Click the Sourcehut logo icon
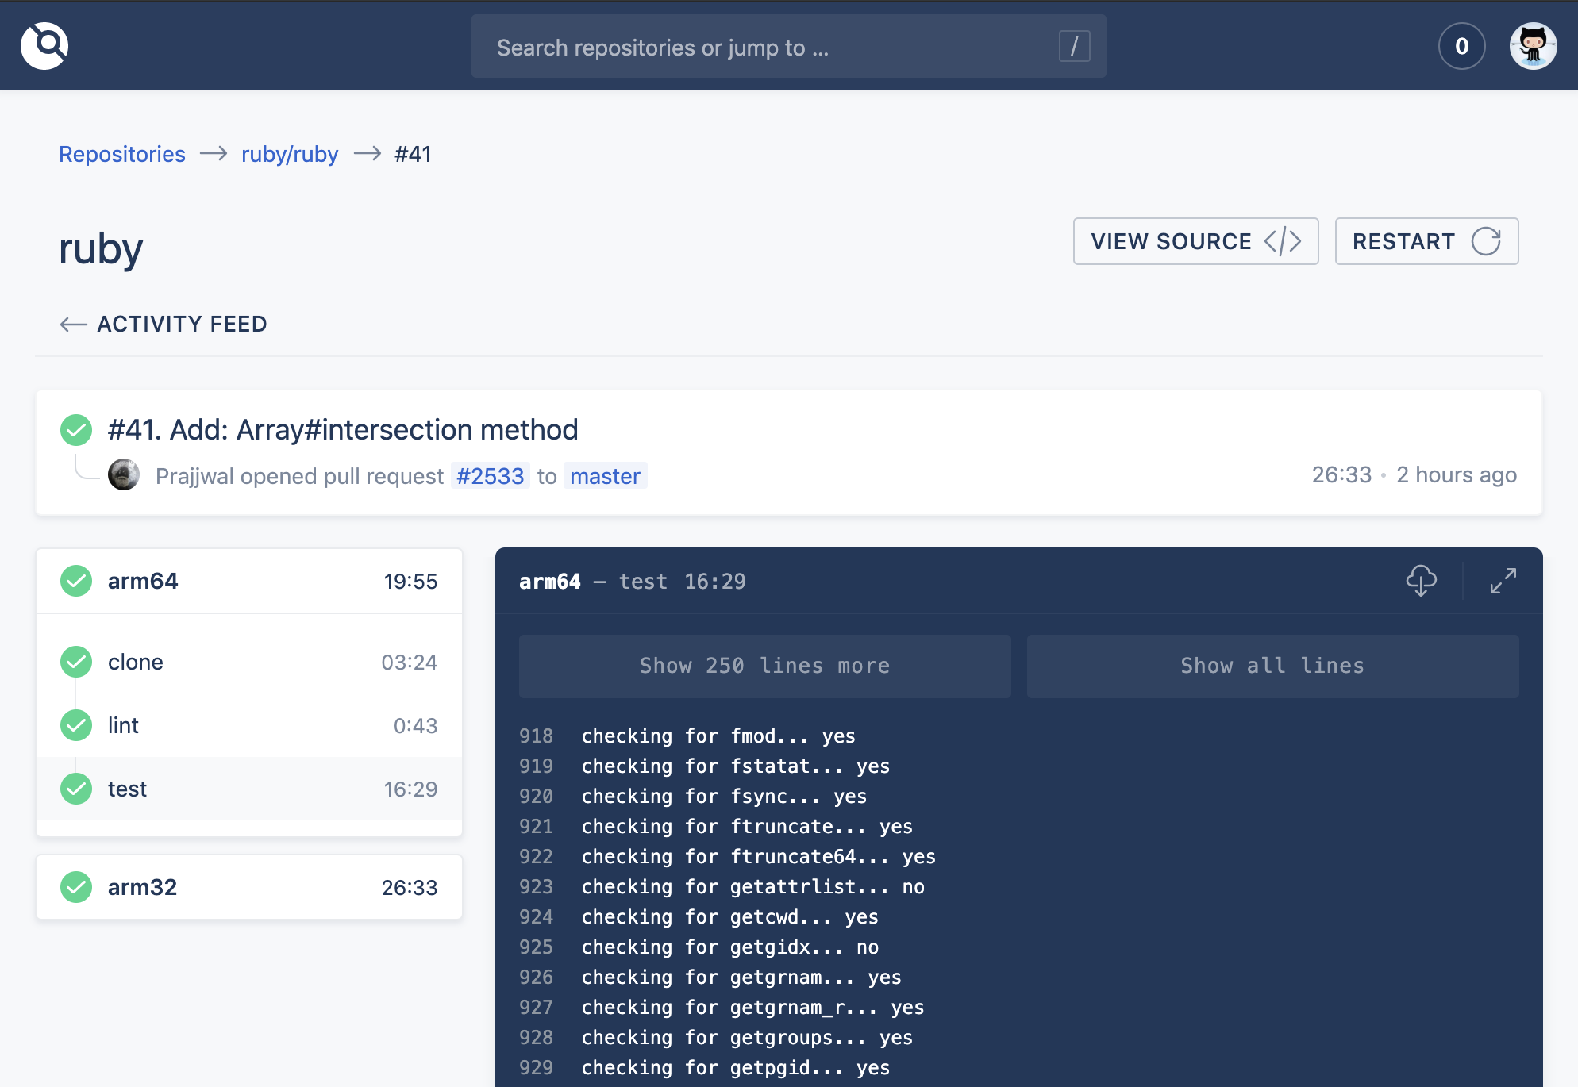Screen dimensions: 1578x1087 pos(44,47)
